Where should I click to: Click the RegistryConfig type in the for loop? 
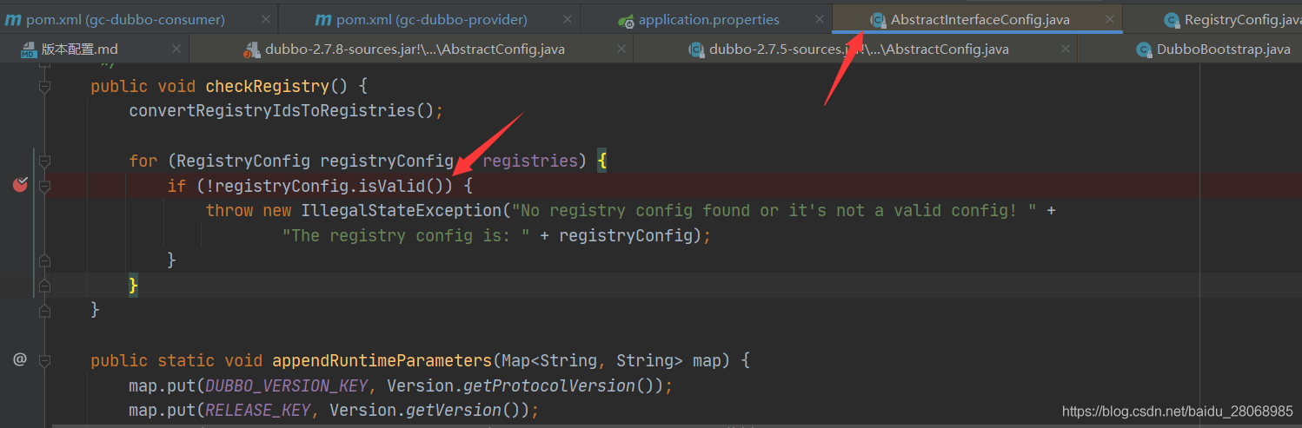tap(243, 161)
